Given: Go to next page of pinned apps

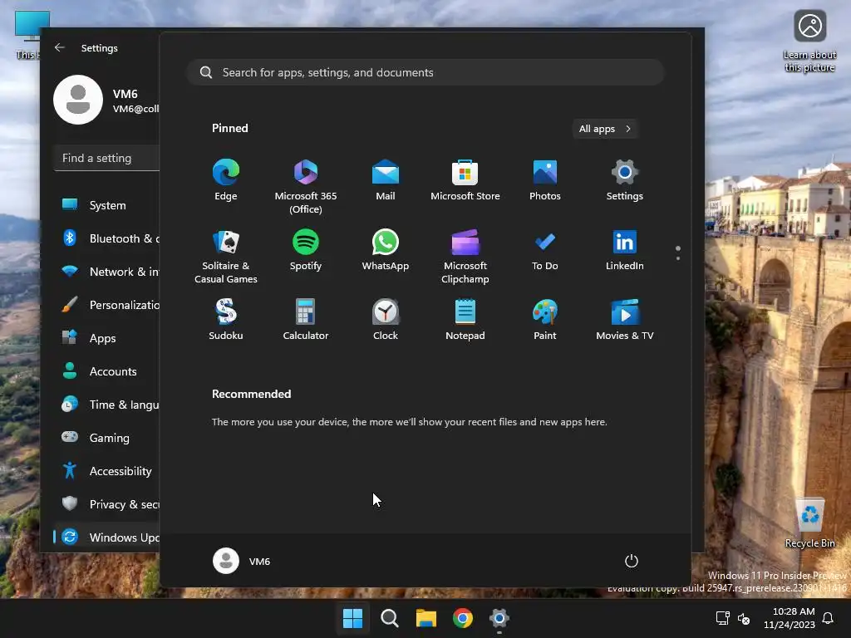Looking at the screenshot, I should coord(678,258).
